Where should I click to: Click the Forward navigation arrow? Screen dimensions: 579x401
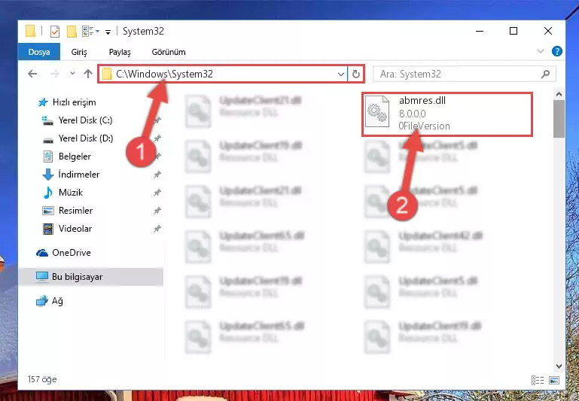[55, 74]
